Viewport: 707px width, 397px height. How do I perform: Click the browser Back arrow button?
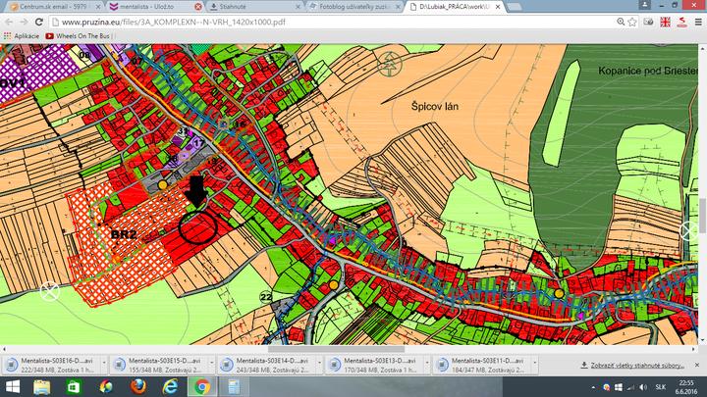click(x=9, y=21)
